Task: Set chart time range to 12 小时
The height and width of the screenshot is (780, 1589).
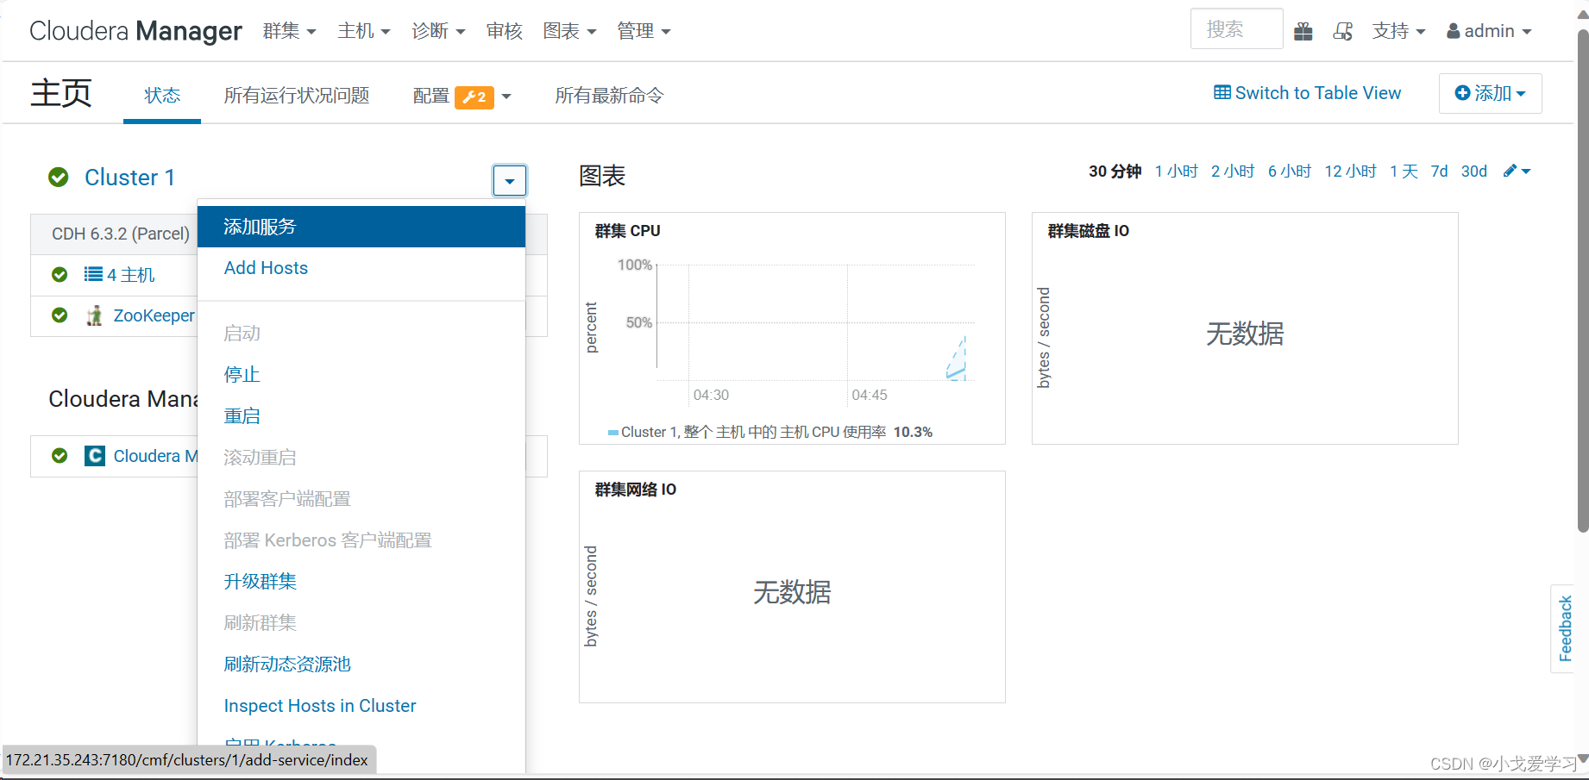Action: tap(1351, 172)
